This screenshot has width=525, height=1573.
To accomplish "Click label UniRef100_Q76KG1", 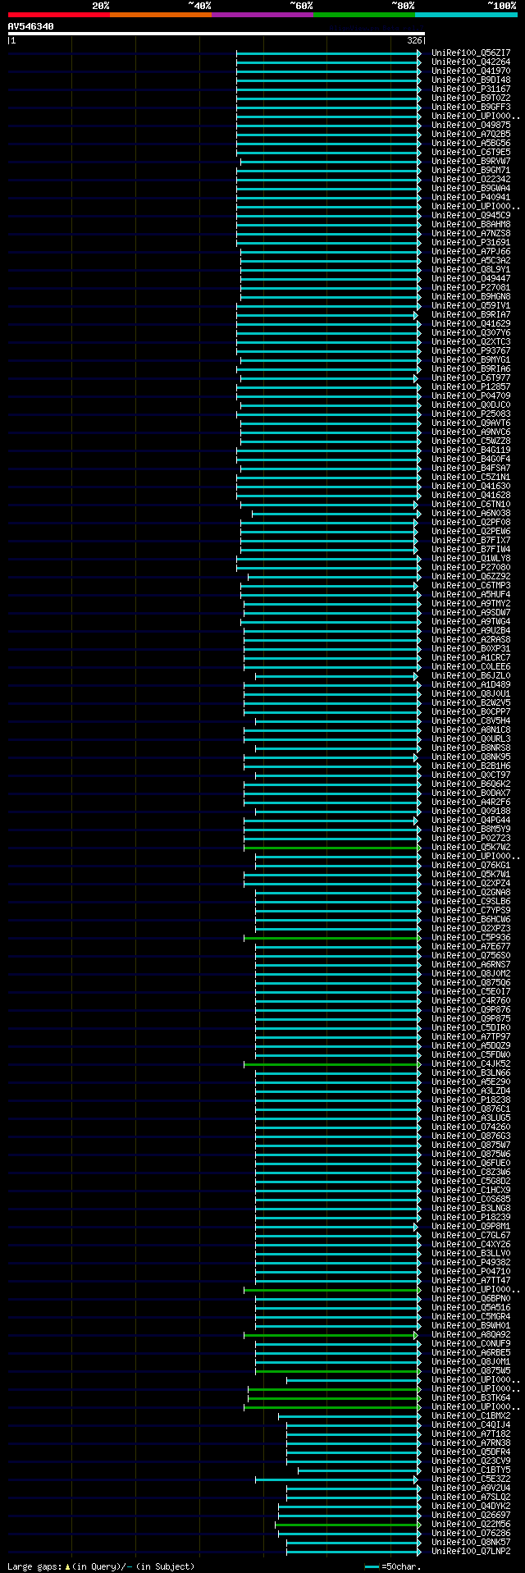I will point(471,865).
